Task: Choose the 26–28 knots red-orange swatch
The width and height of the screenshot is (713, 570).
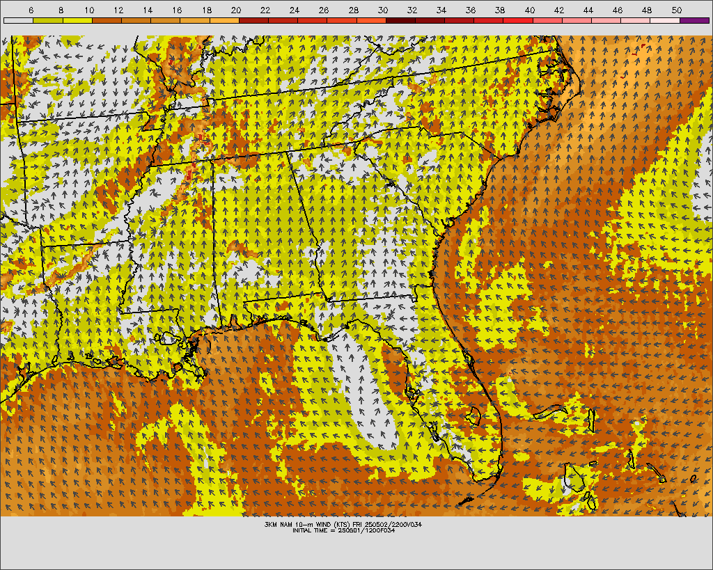Action: pyautogui.click(x=342, y=20)
